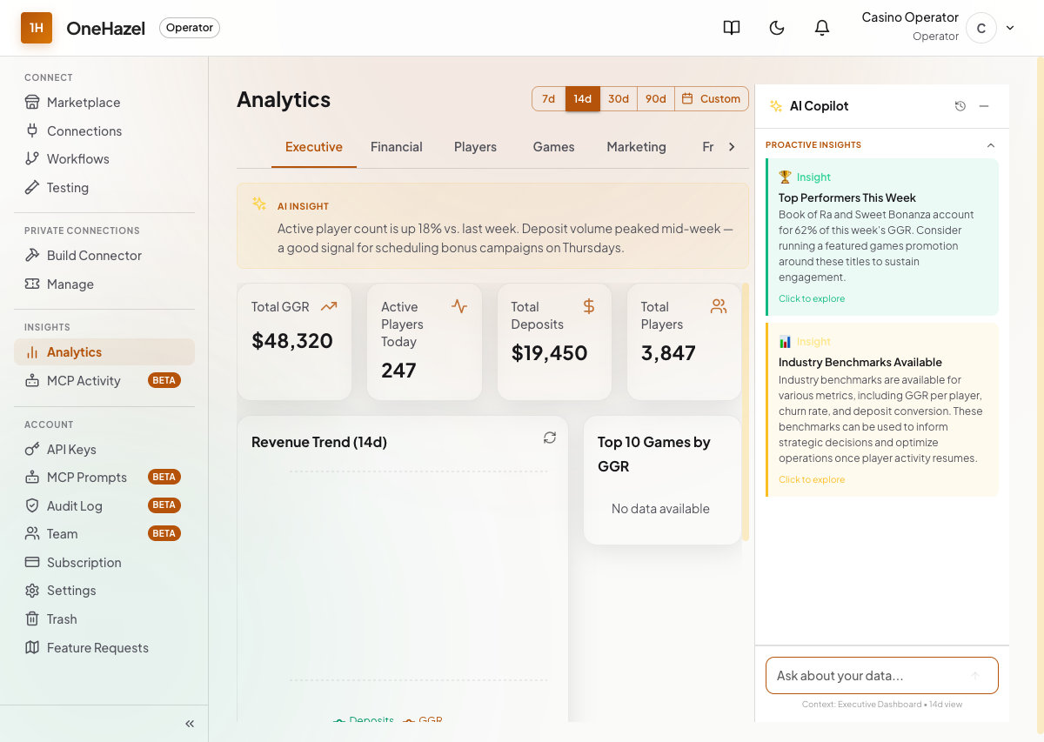The image size is (1044, 742).
Task: Open Workflows in the sidebar
Action: [104, 159]
